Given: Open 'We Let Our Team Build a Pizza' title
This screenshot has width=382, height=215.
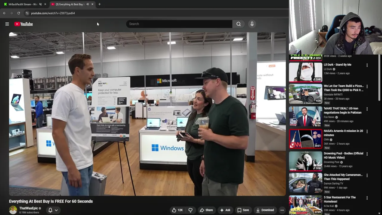Looking at the screenshot, I should coord(344,88).
